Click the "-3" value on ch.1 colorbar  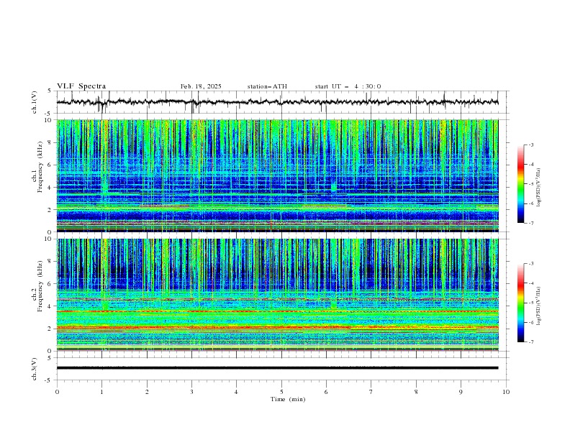[530, 145]
